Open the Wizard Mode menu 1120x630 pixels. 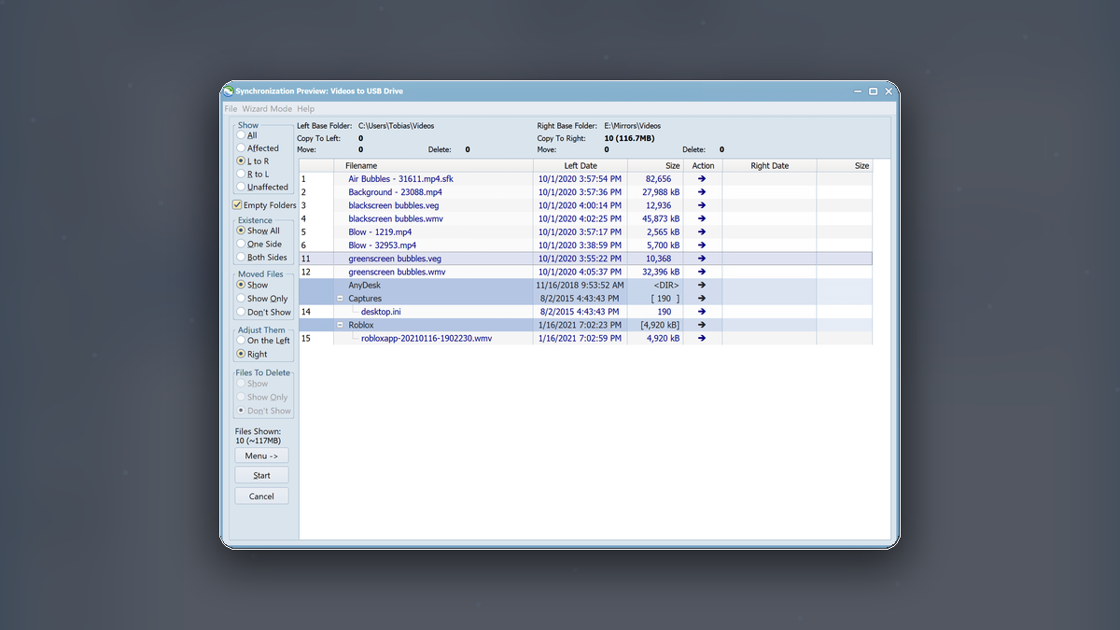[x=267, y=109]
